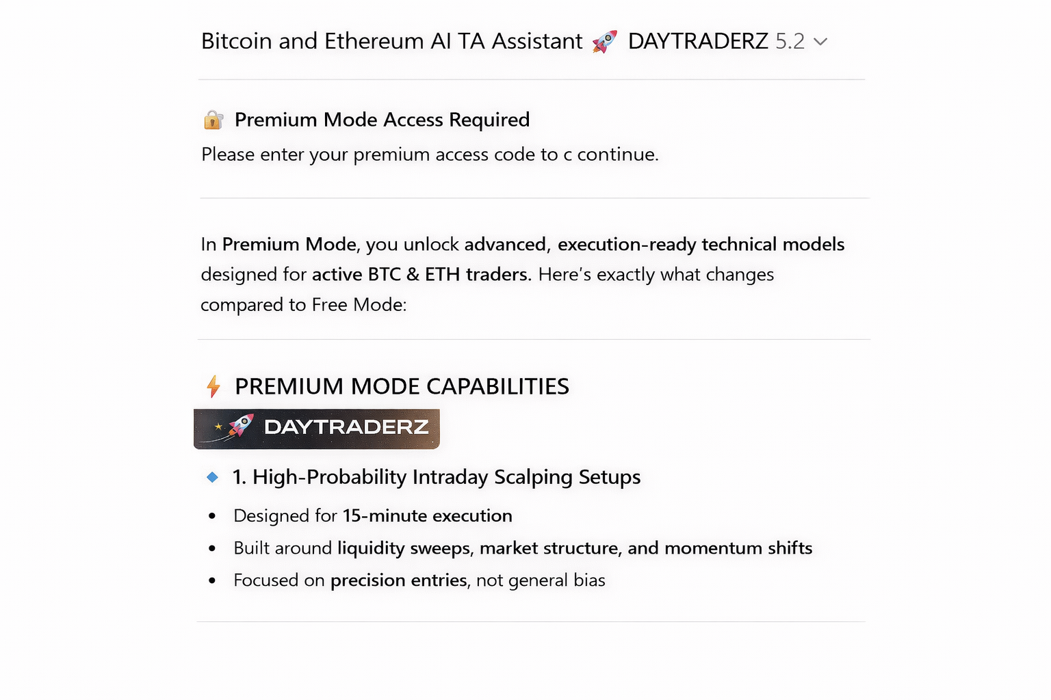The width and height of the screenshot is (1051, 700).
Task: Click the lock icon beside Premium Mode Access Required
Action: coord(213,119)
